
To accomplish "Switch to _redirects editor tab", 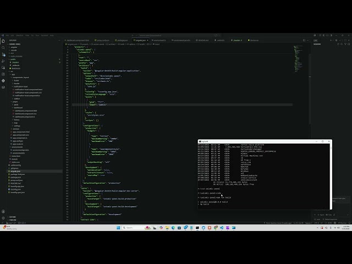I will (x=219, y=40).
